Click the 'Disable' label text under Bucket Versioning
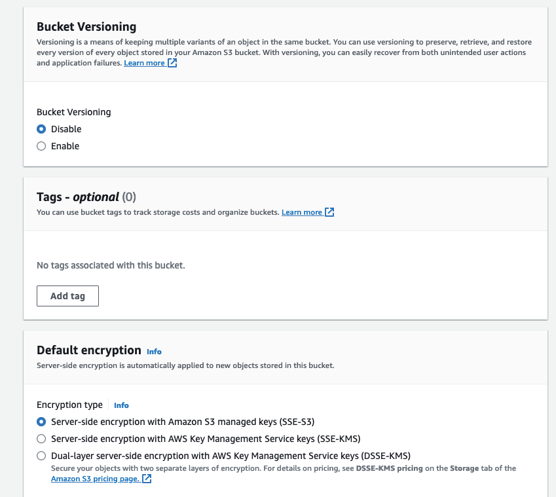 click(66, 129)
